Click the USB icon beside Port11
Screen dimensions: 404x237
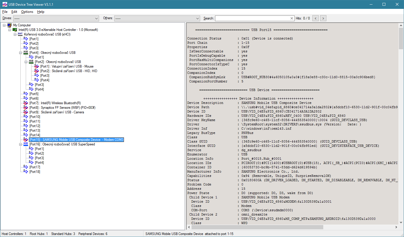(26, 121)
